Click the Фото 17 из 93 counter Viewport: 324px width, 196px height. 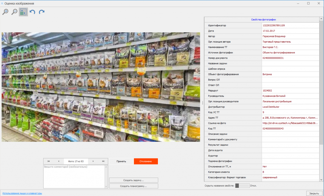76,161
